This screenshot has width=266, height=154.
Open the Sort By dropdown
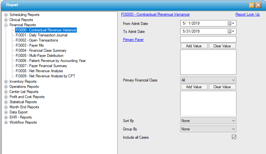208,121
